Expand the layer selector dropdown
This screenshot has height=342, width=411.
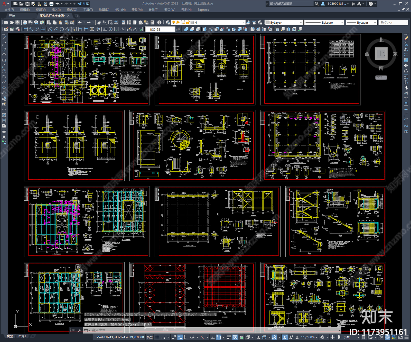(218, 23)
